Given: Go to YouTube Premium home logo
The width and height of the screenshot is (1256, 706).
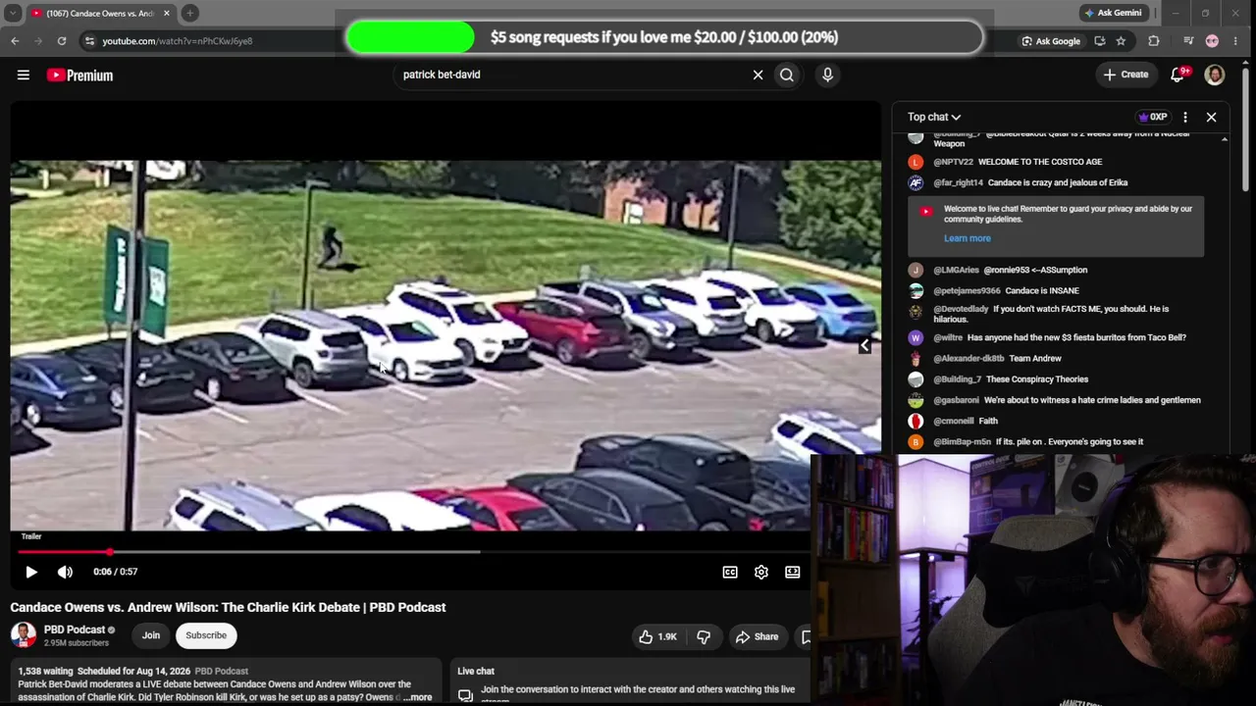Looking at the screenshot, I should [79, 76].
